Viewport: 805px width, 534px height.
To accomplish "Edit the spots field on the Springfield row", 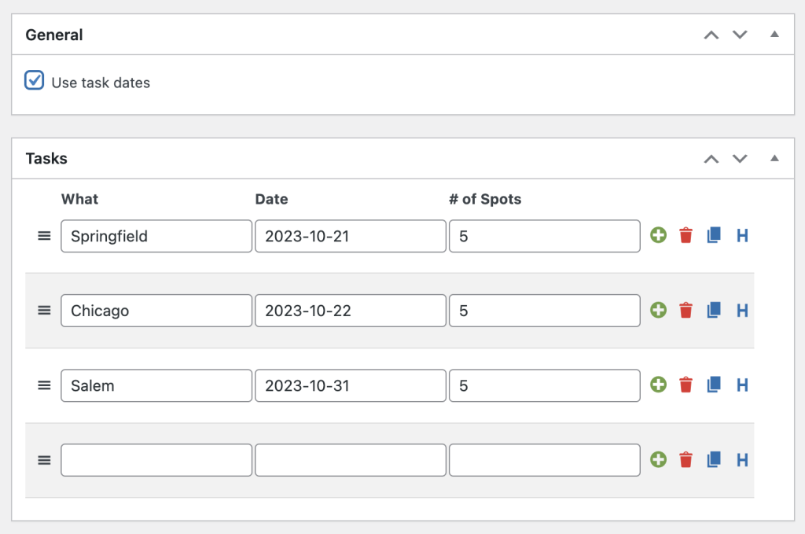I will click(545, 236).
